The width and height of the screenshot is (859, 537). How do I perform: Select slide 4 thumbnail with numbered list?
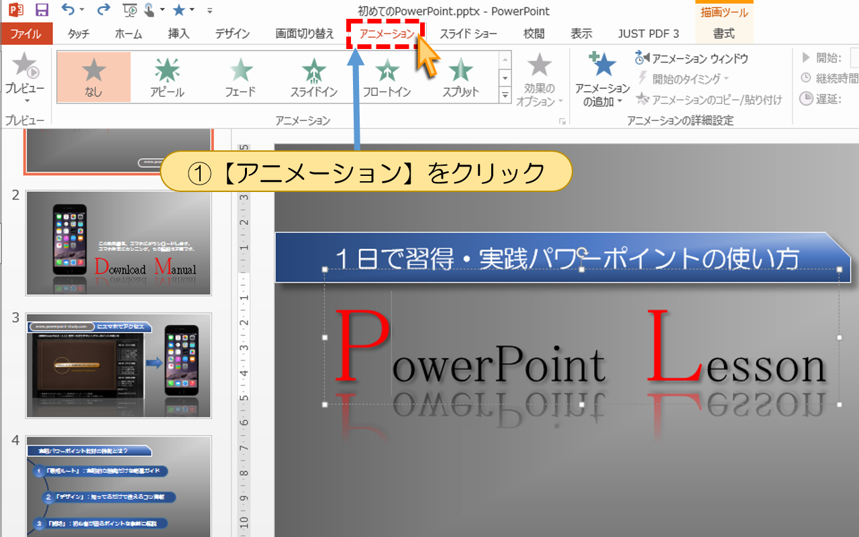(x=118, y=487)
